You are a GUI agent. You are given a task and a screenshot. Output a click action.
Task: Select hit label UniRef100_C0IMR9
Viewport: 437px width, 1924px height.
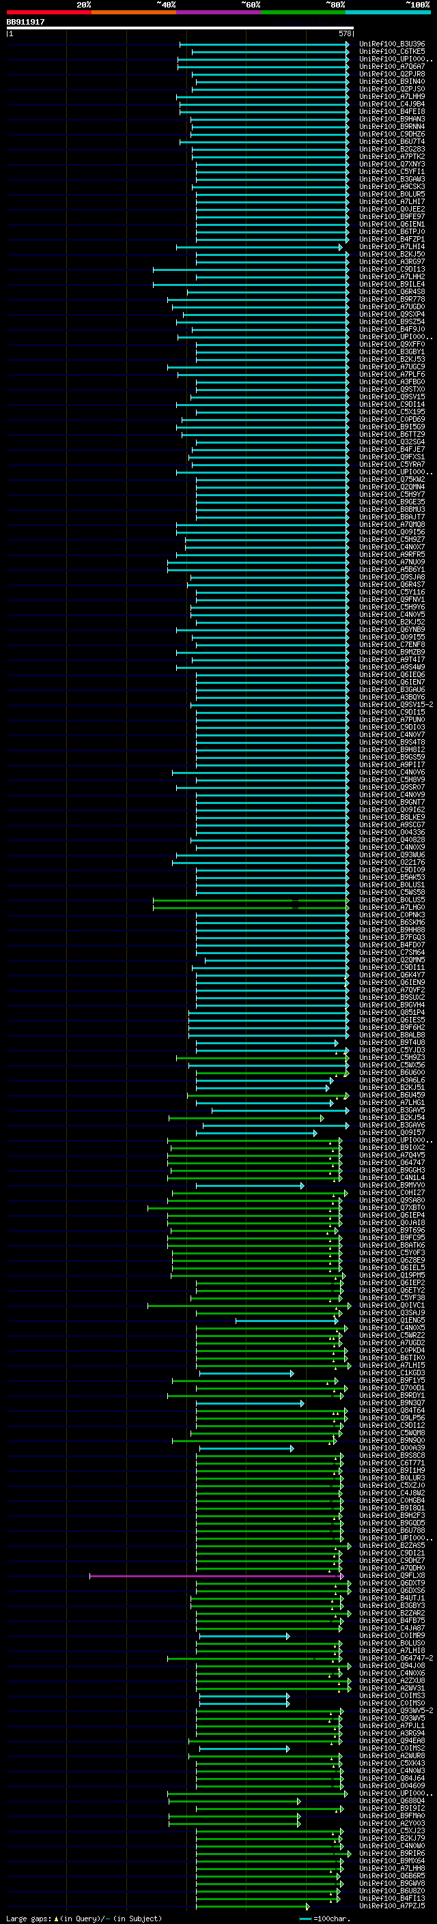[391, 1635]
